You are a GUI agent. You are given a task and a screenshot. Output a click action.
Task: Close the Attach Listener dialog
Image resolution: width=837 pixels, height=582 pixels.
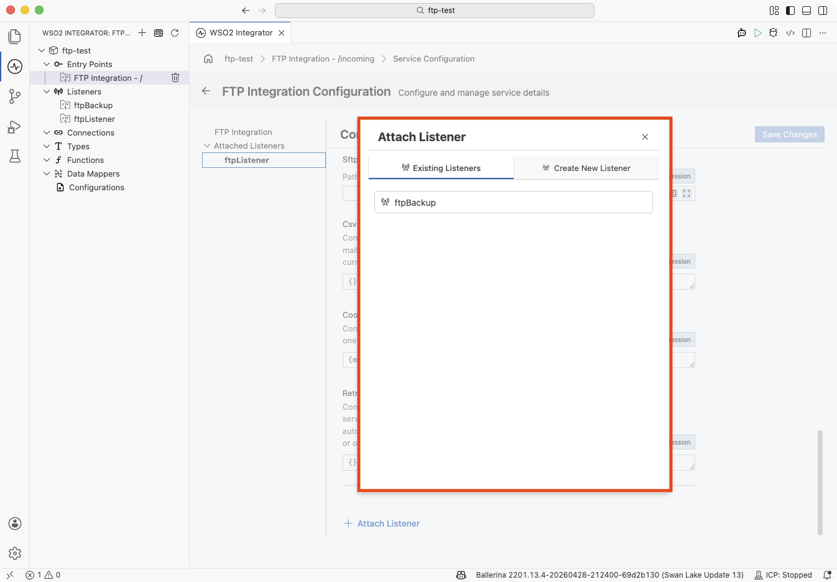tap(645, 137)
